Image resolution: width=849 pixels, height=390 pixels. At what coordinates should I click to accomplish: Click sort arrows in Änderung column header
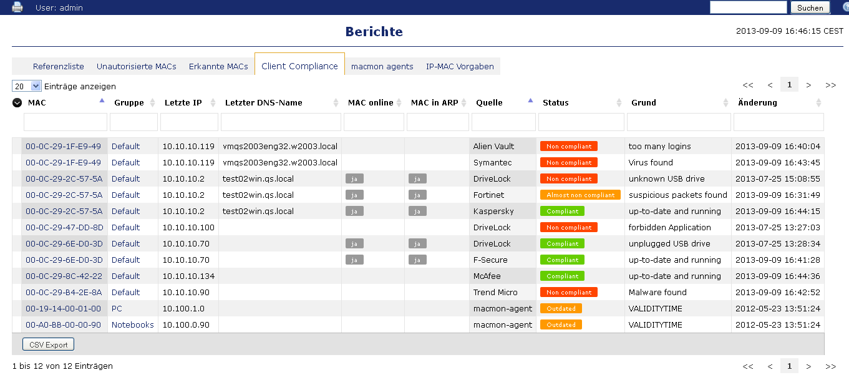pyautogui.click(x=818, y=103)
